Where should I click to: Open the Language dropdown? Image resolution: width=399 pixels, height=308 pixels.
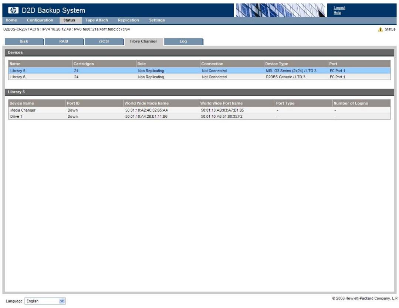(x=45, y=301)
